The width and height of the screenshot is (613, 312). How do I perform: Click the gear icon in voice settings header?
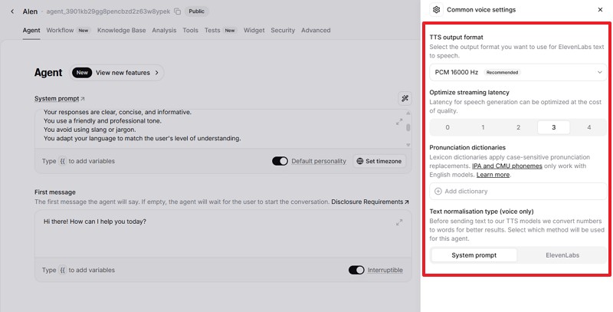pyautogui.click(x=436, y=10)
